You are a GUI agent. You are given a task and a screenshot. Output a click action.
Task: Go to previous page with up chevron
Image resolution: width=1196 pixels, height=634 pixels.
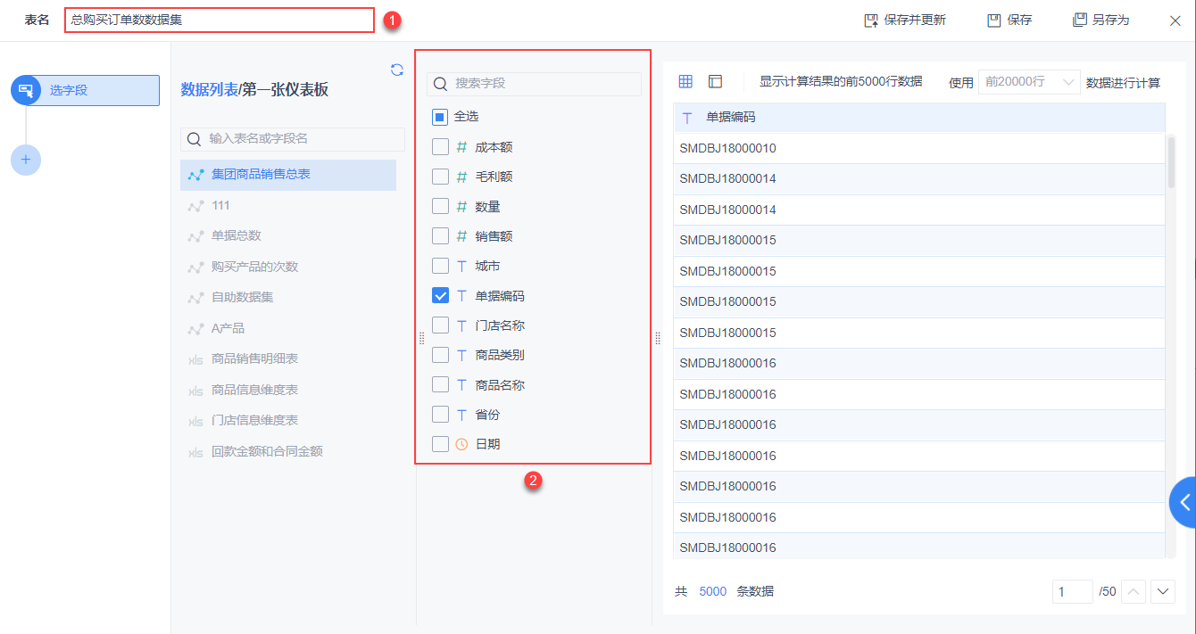(1133, 591)
